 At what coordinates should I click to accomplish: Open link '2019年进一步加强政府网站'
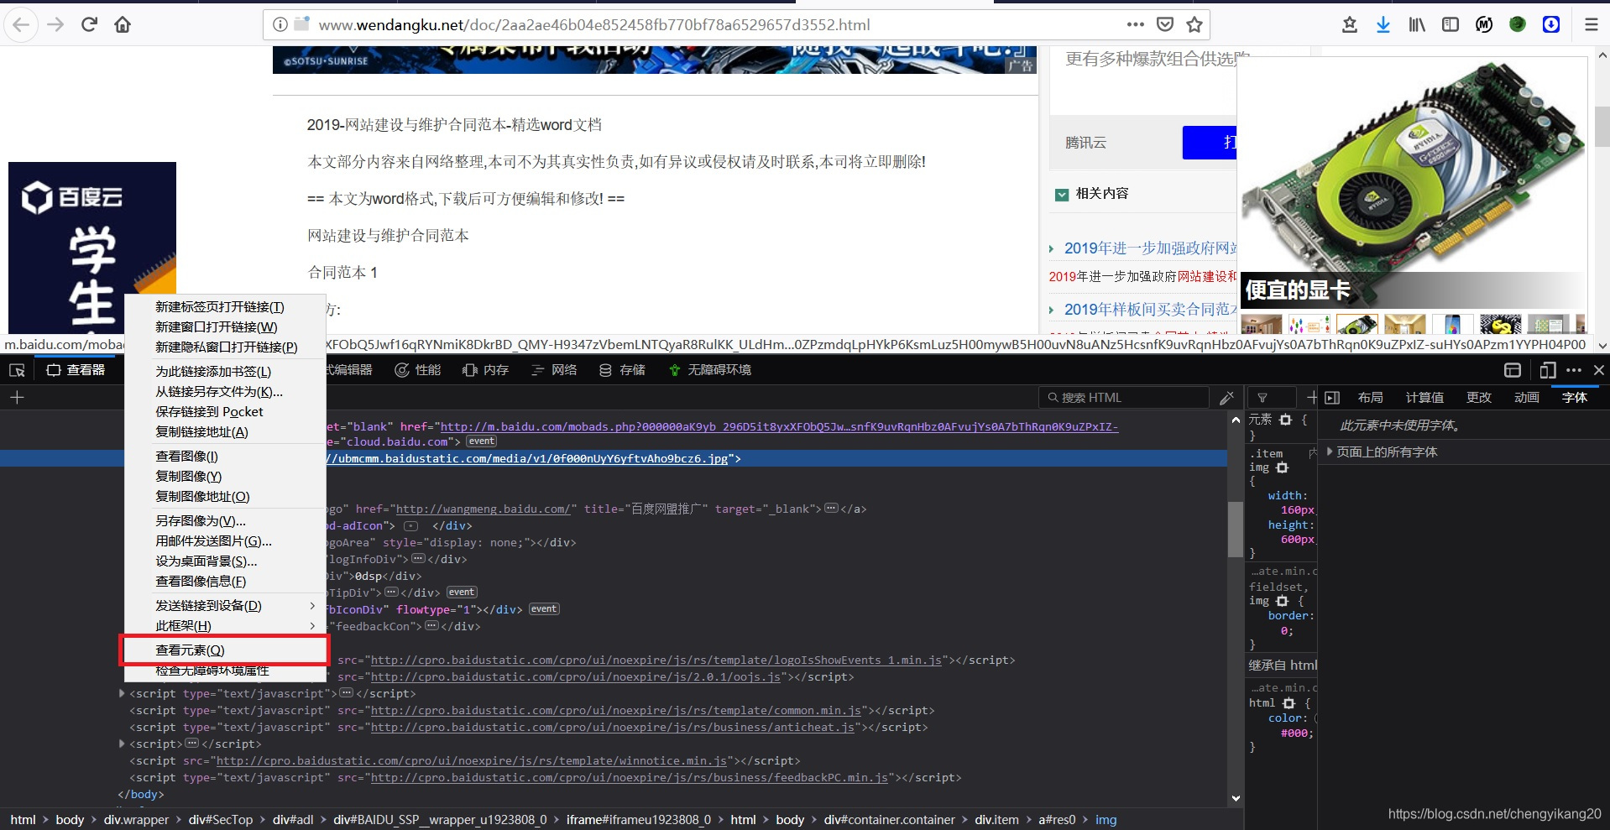[1150, 248]
